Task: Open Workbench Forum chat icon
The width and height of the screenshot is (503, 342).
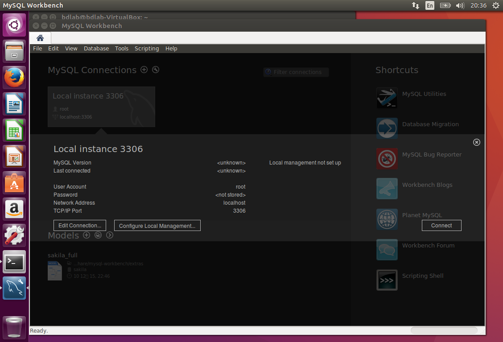Action: 387,250
